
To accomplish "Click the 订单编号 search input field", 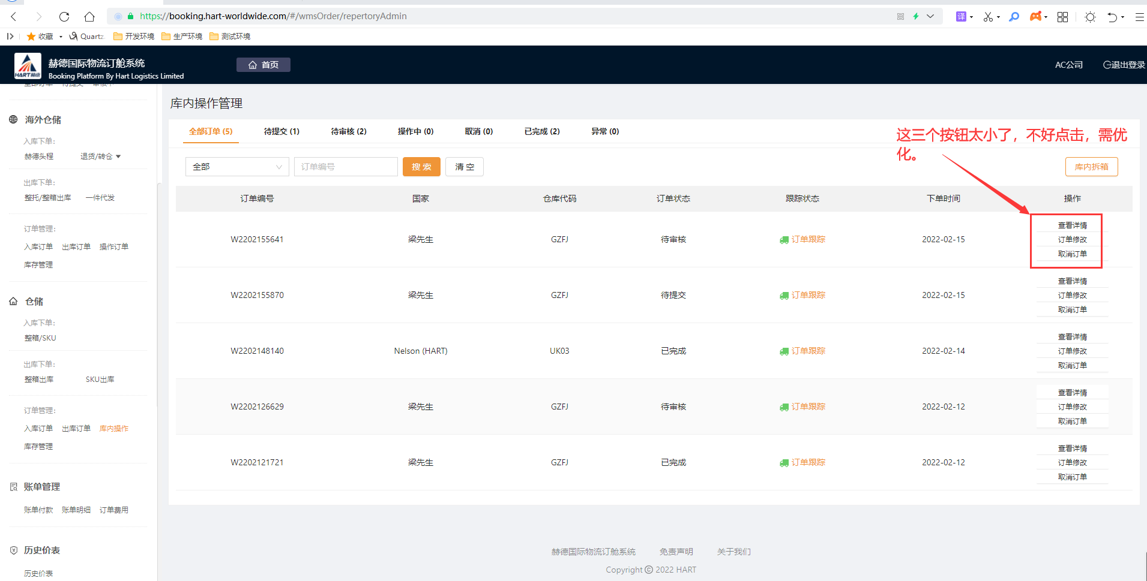I will (x=346, y=167).
